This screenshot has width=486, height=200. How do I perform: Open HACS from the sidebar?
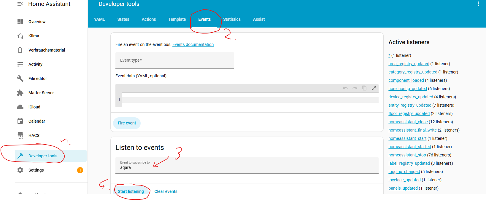click(34, 135)
